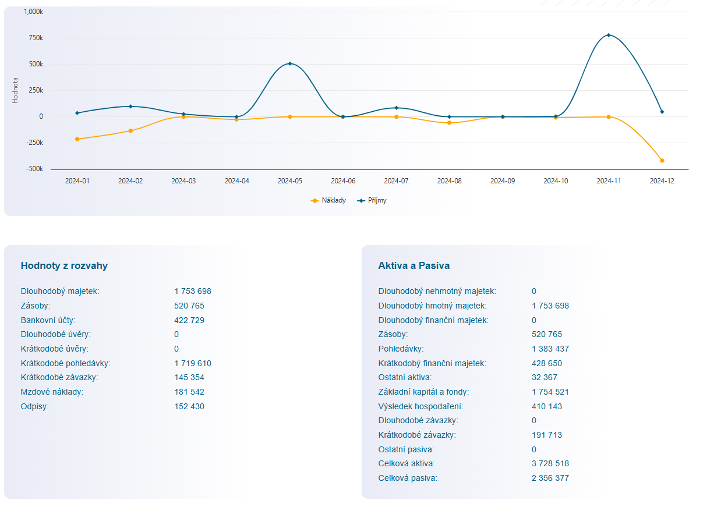Viewport: 721px width, 507px height.
Task: Click the Celková aktiva value 3 728 518
Action: coord(550,464)
